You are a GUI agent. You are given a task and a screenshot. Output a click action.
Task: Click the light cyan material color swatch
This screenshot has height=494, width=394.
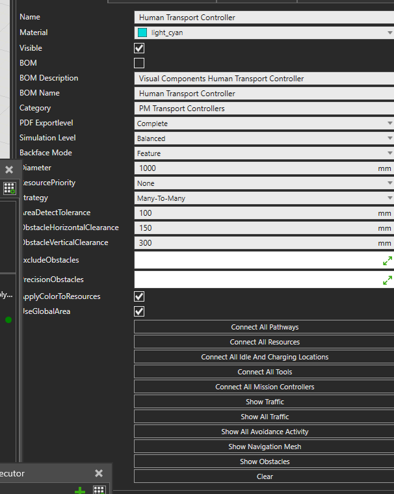142,32
